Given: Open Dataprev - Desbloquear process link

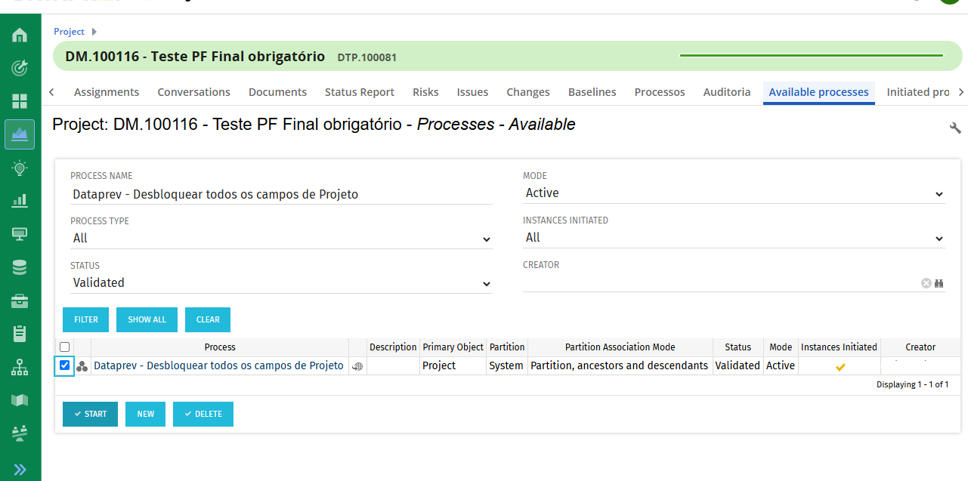Looking at the screenshot, I should [x=218, y=365].
